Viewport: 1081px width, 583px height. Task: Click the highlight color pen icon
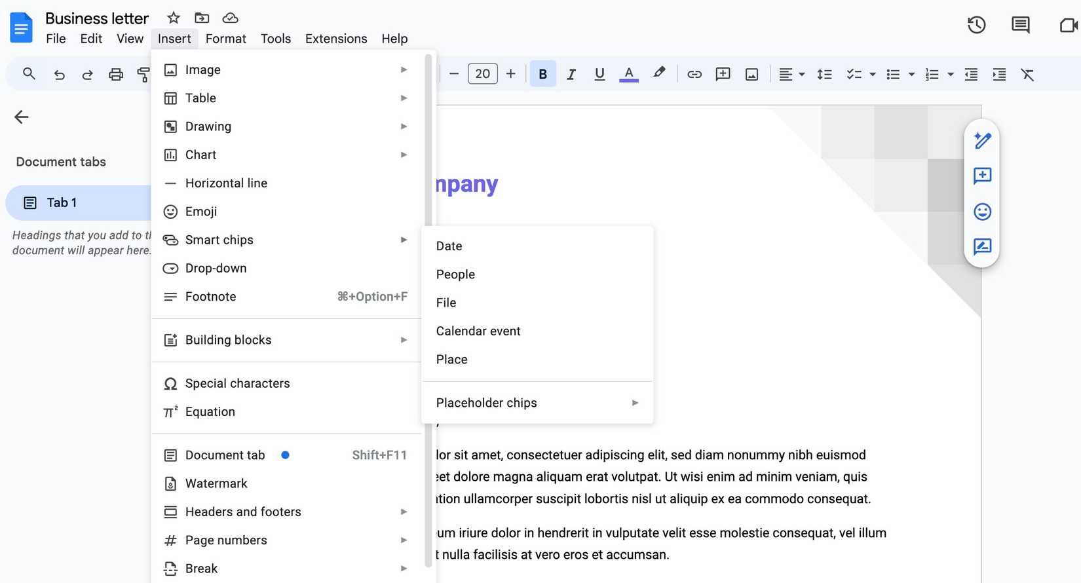659,73
